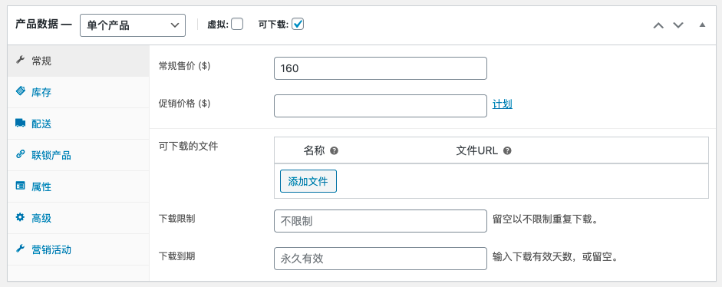Click the 添加文件 button

click(308, 181)
